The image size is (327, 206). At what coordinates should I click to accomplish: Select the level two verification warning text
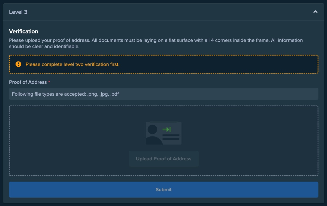[72, 64]
